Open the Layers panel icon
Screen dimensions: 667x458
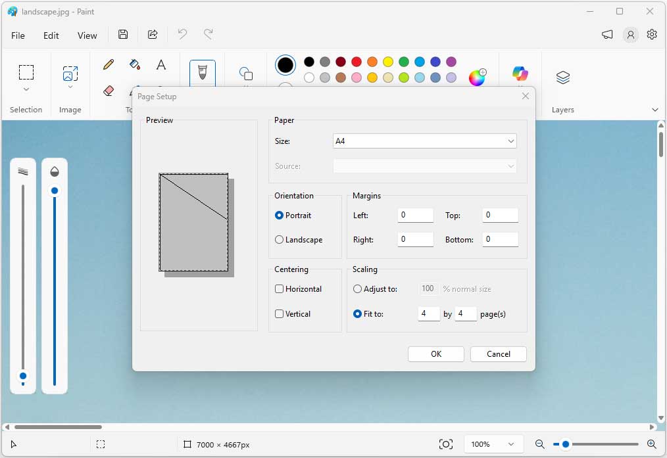(563, 78)
